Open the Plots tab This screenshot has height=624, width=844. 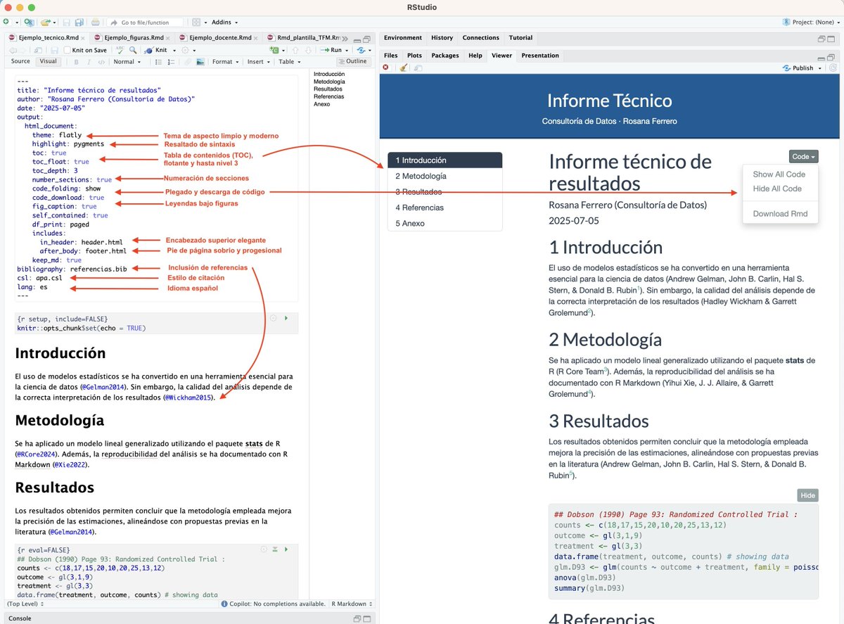click(x=414, y=56)
